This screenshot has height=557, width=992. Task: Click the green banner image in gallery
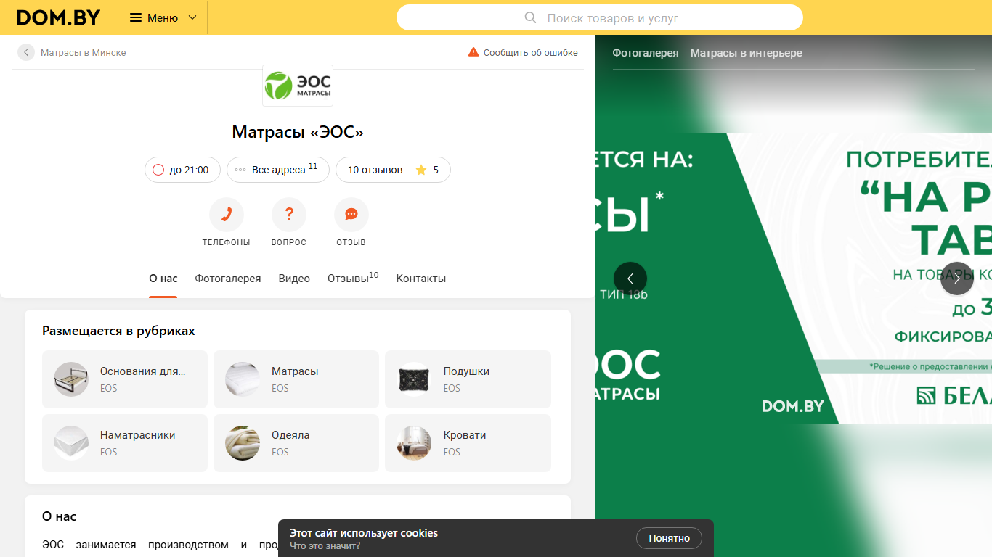pos(794,278)
